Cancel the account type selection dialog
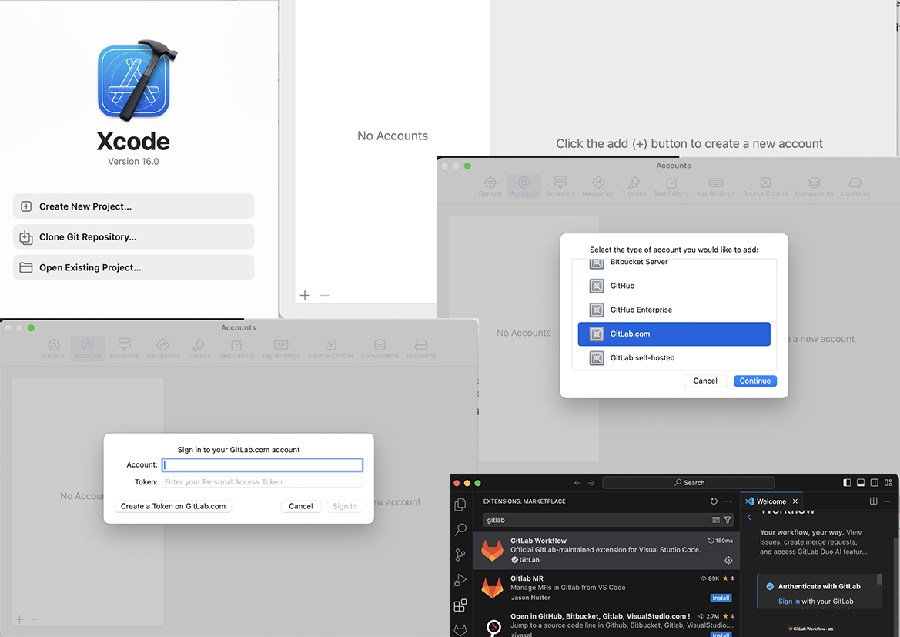The image size is (900, 637). coord(705,381)
